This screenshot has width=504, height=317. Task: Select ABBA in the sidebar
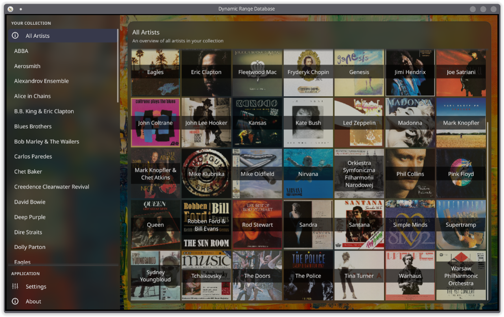[x=62, y=51]
